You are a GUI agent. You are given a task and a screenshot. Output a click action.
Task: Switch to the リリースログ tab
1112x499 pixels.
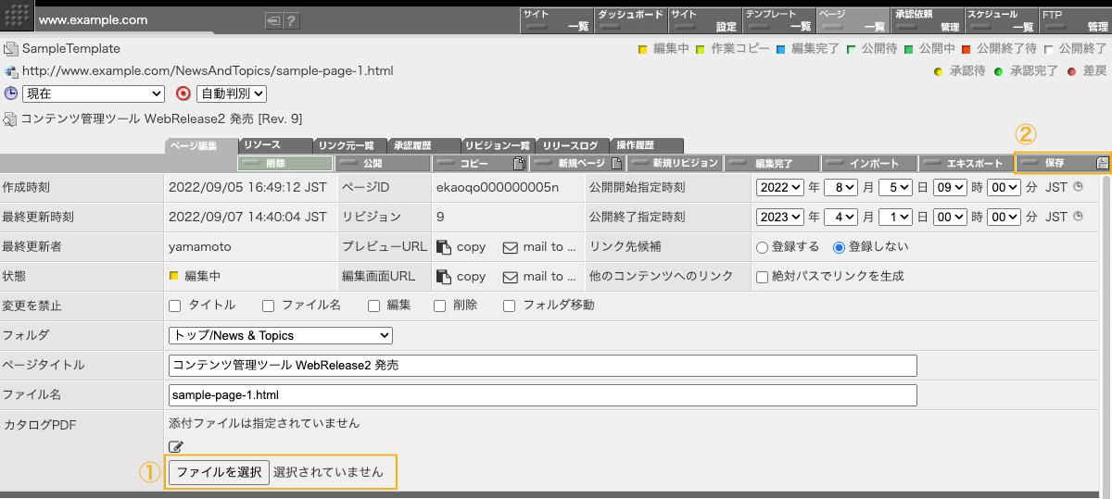pos(573,145)
